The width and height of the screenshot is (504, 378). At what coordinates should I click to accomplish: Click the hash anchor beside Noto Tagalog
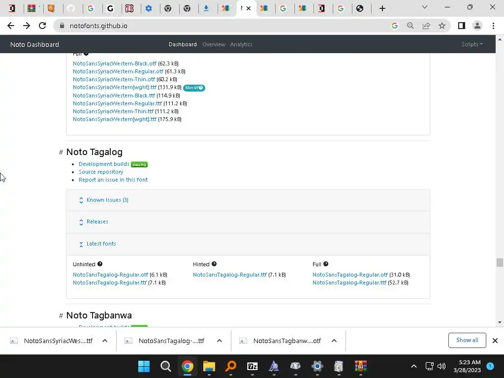61,152
